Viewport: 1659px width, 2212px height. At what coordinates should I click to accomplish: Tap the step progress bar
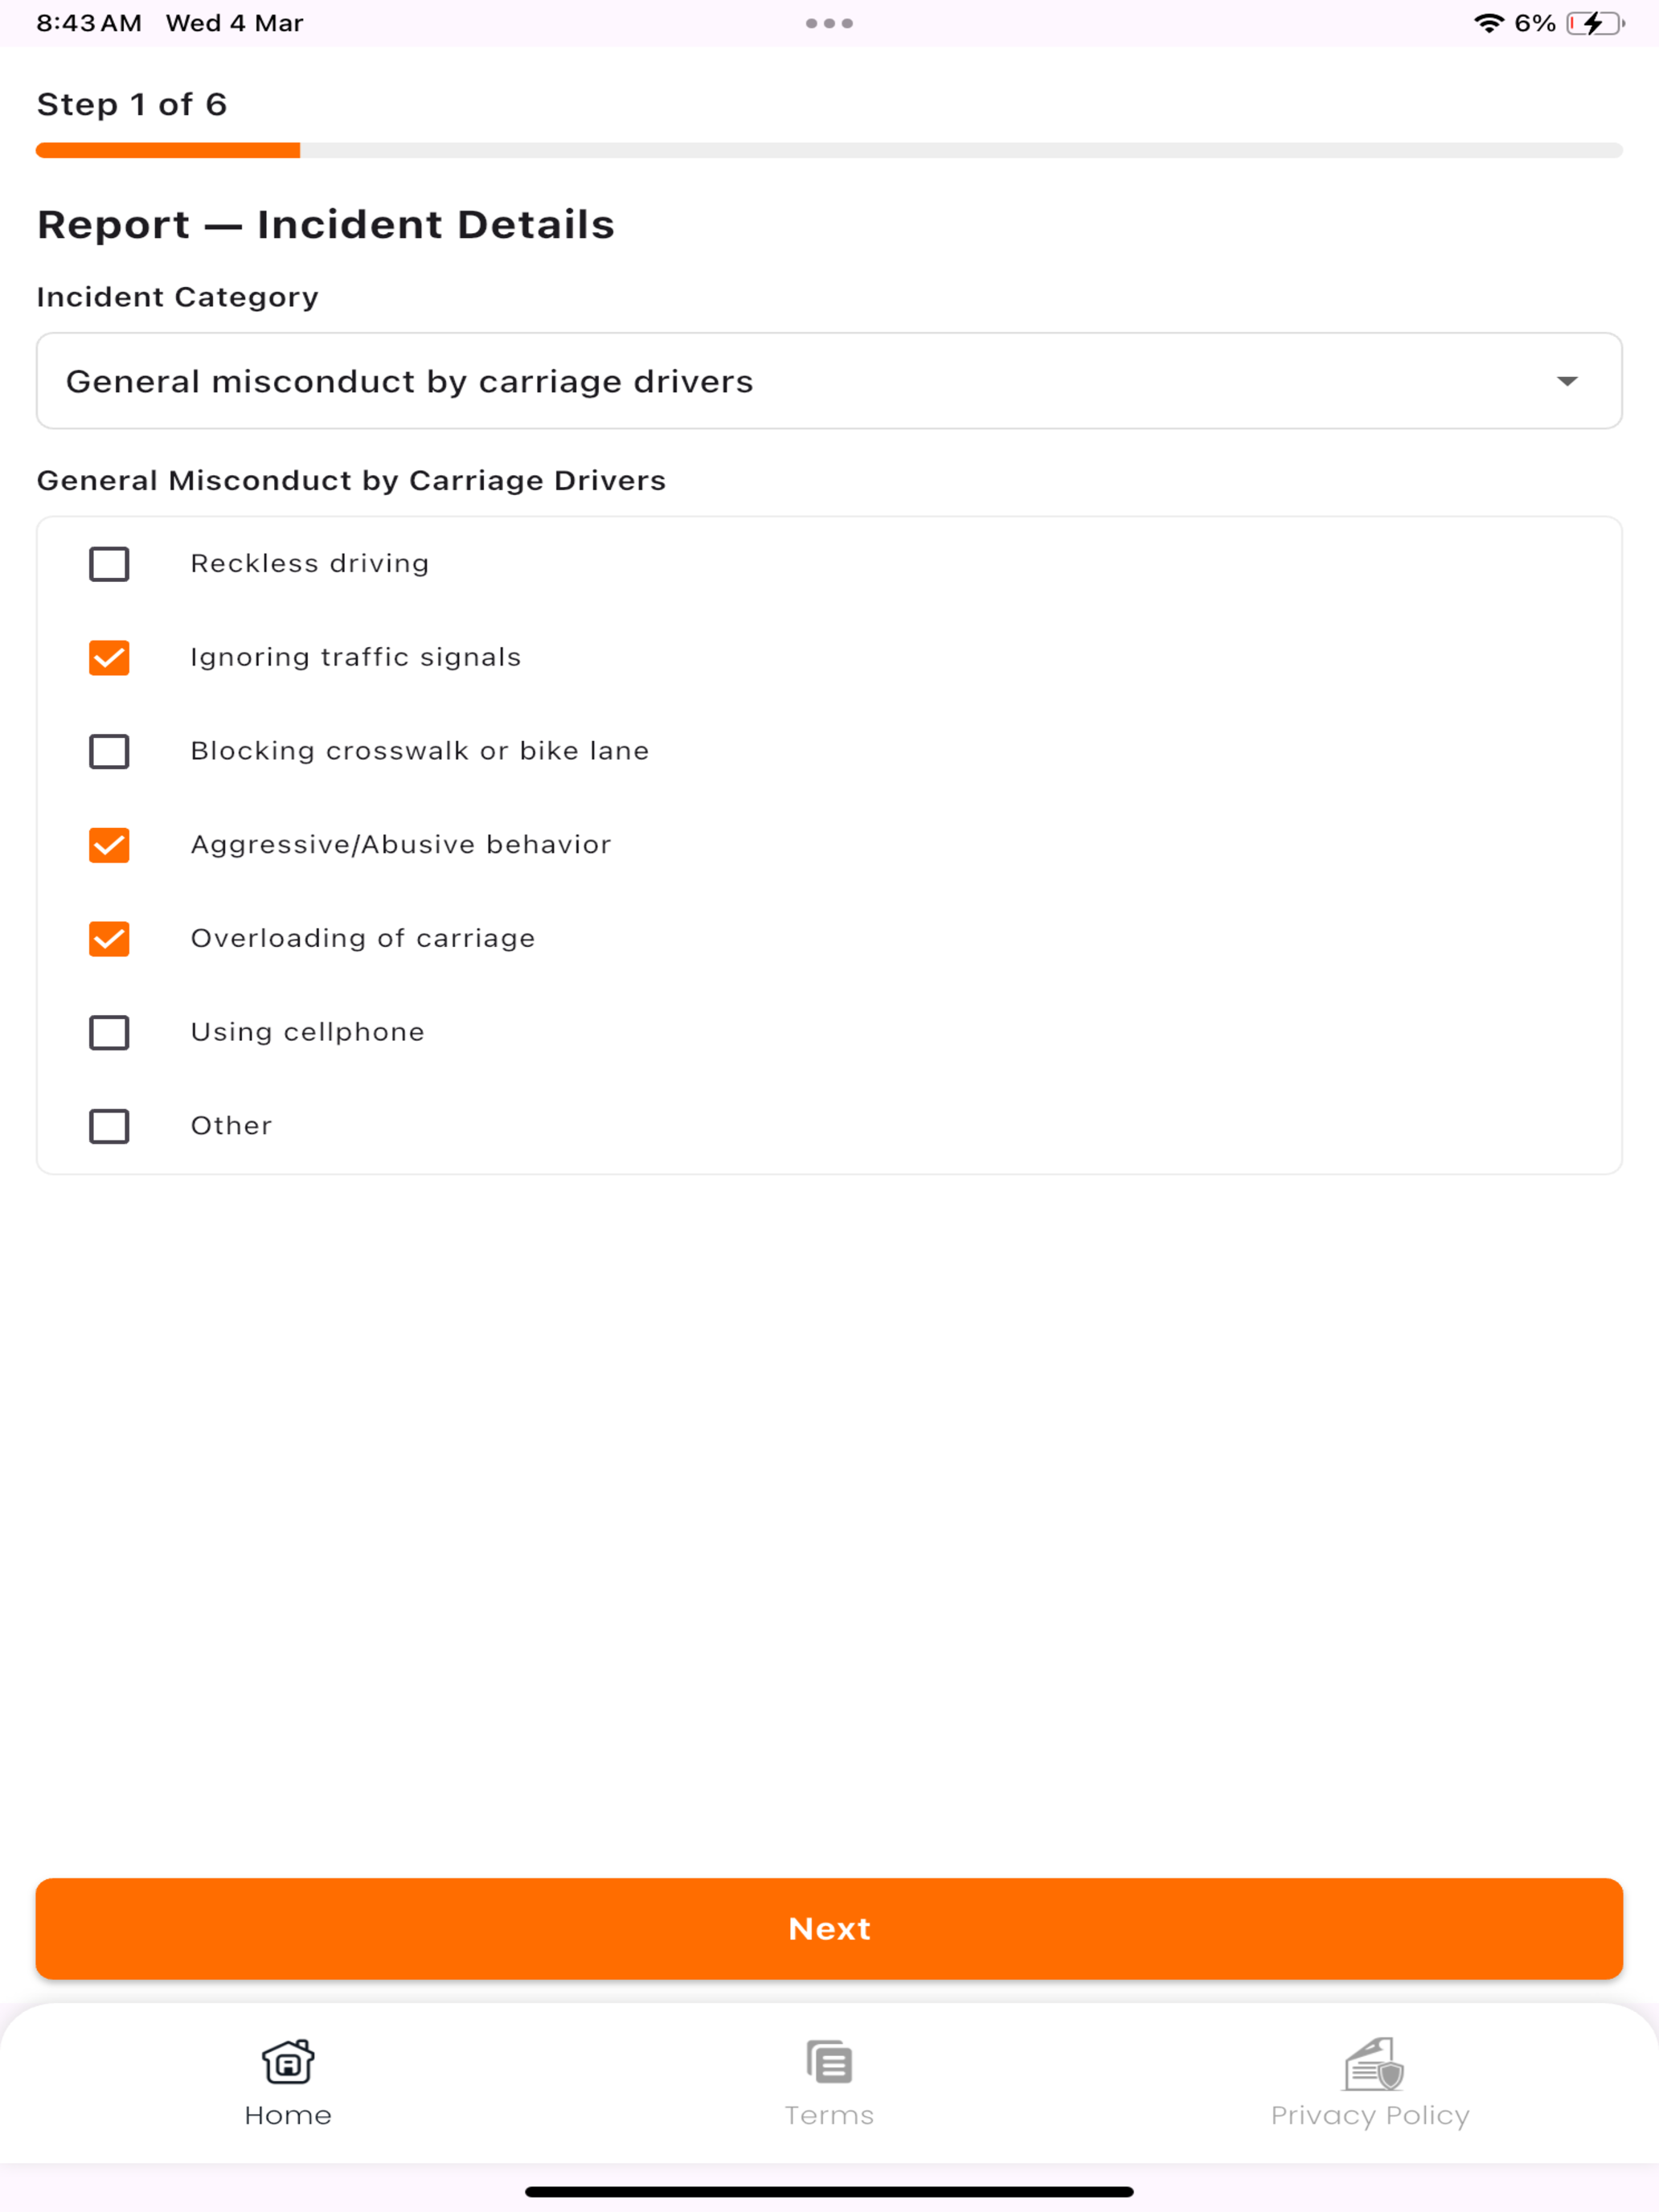point(829,150)
